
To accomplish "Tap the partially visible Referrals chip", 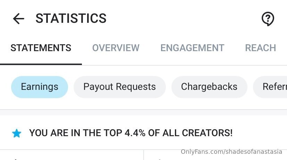I will click(x=270, y=87).
